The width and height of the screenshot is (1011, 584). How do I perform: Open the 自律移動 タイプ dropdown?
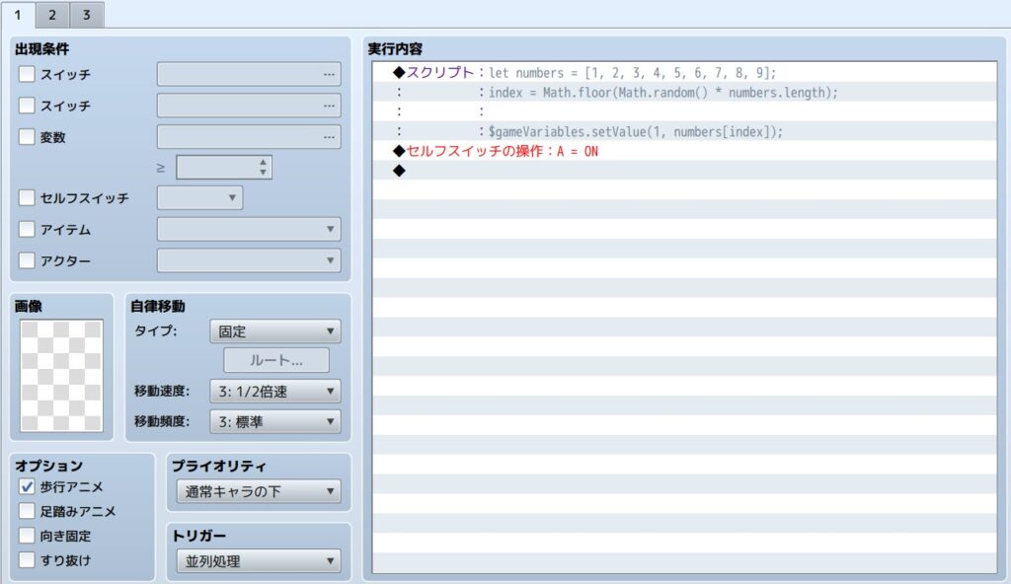click(x=274, y=331)
